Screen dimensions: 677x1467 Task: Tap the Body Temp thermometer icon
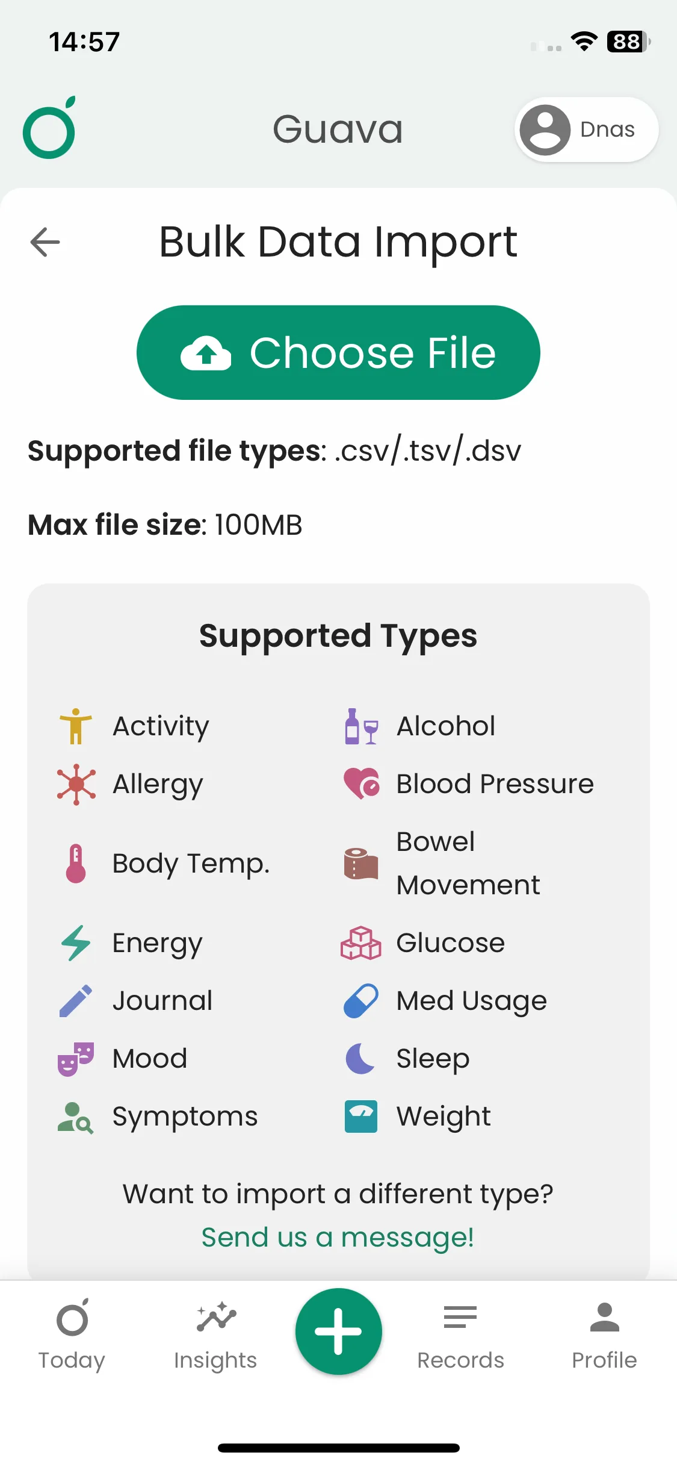tap(76, 864)
